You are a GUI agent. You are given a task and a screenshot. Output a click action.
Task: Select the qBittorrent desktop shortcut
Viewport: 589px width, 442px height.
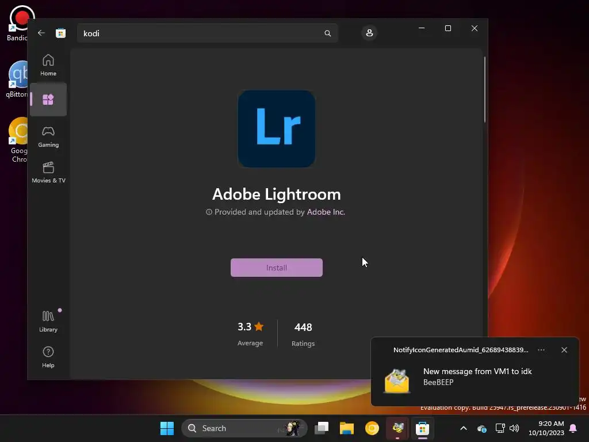coord(17,79)
